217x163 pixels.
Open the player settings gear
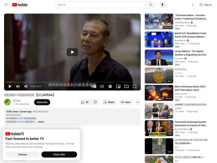click(110, 87)
